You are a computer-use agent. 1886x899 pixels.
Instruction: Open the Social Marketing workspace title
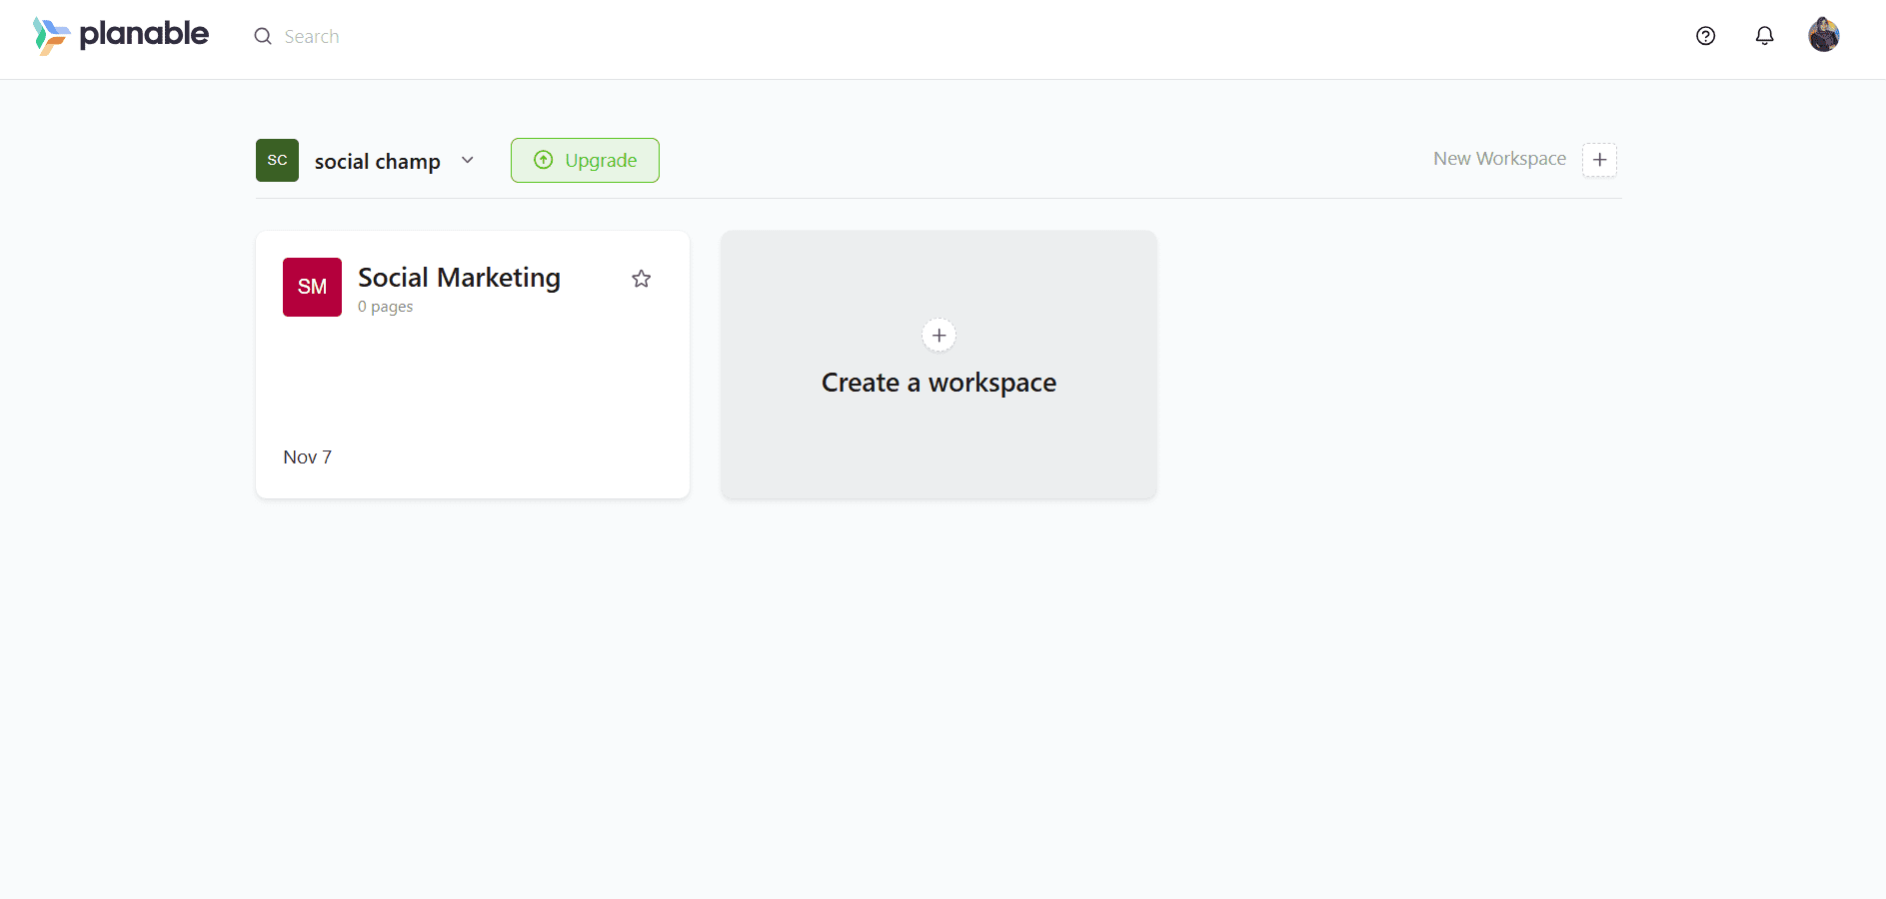pyautogui.click(x=459, y=278)
